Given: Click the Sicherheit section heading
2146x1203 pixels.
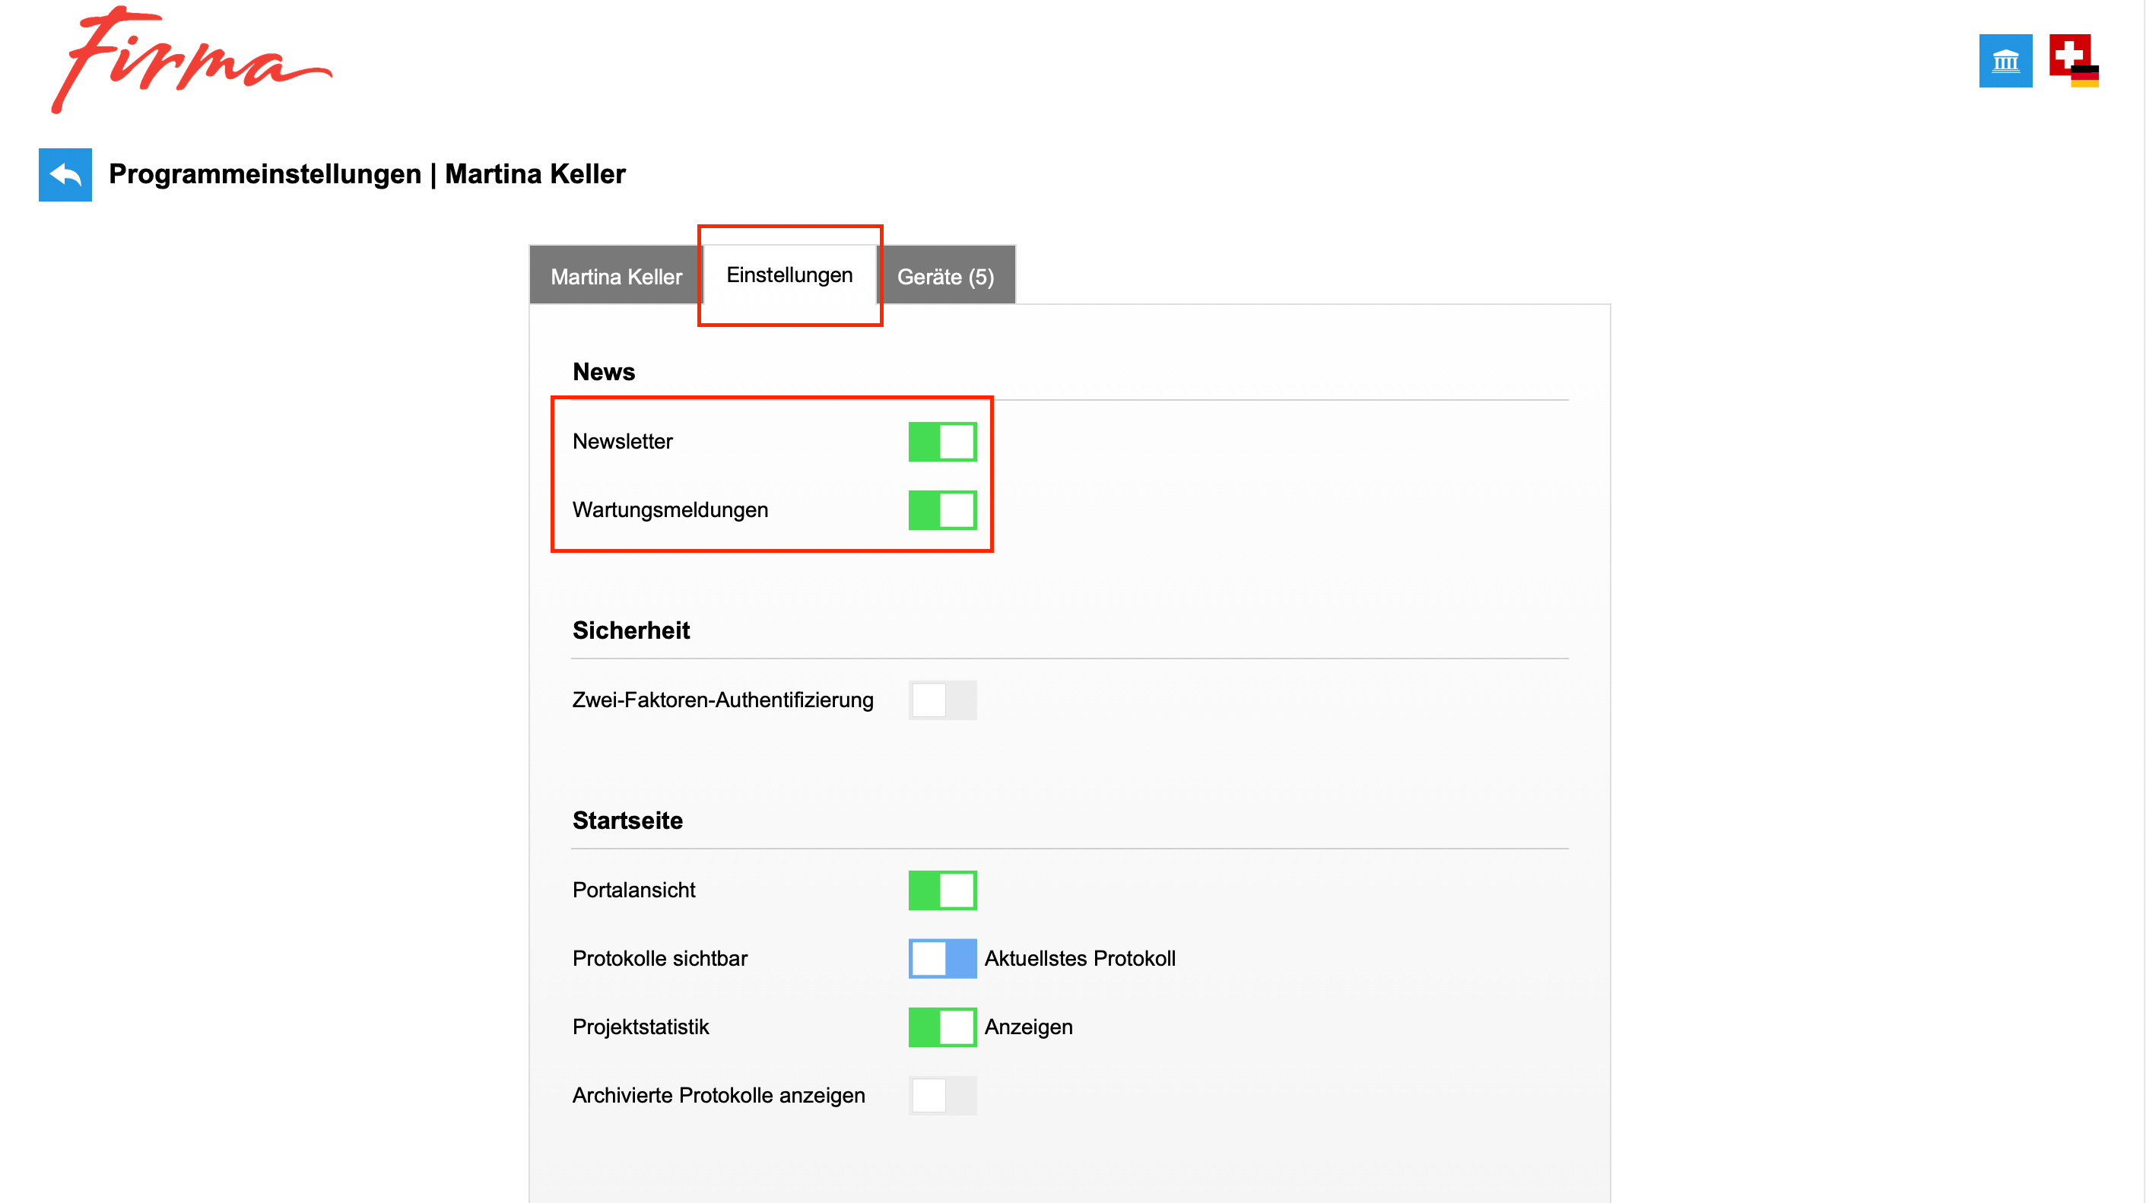Looking at the screenshot, I should click(630, 630).
